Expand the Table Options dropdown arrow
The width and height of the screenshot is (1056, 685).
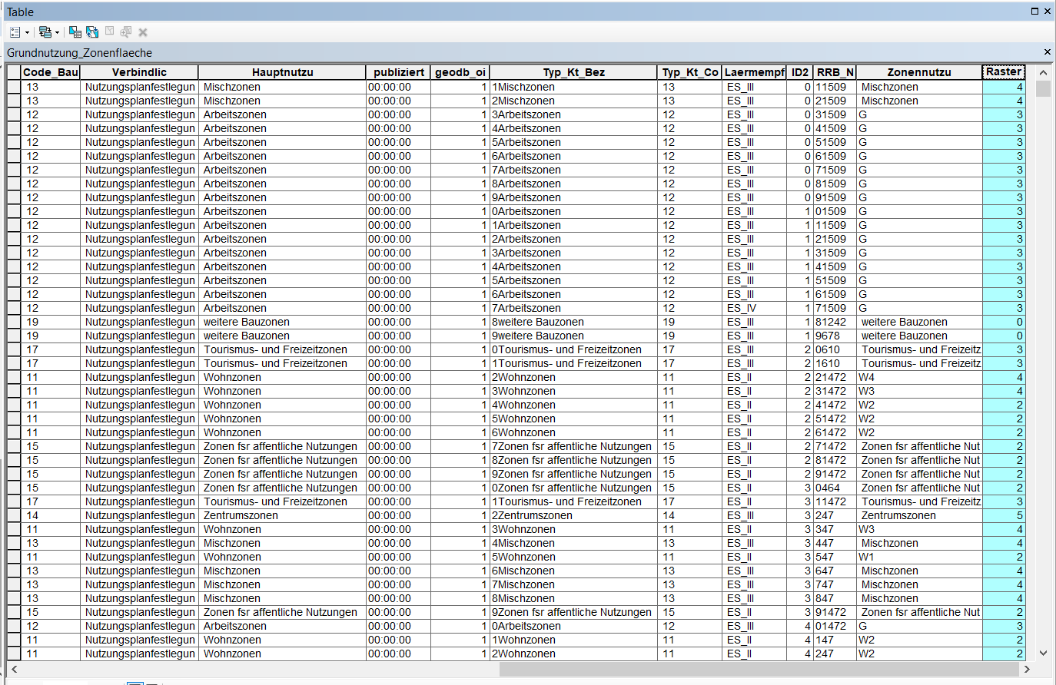(27, 32)
